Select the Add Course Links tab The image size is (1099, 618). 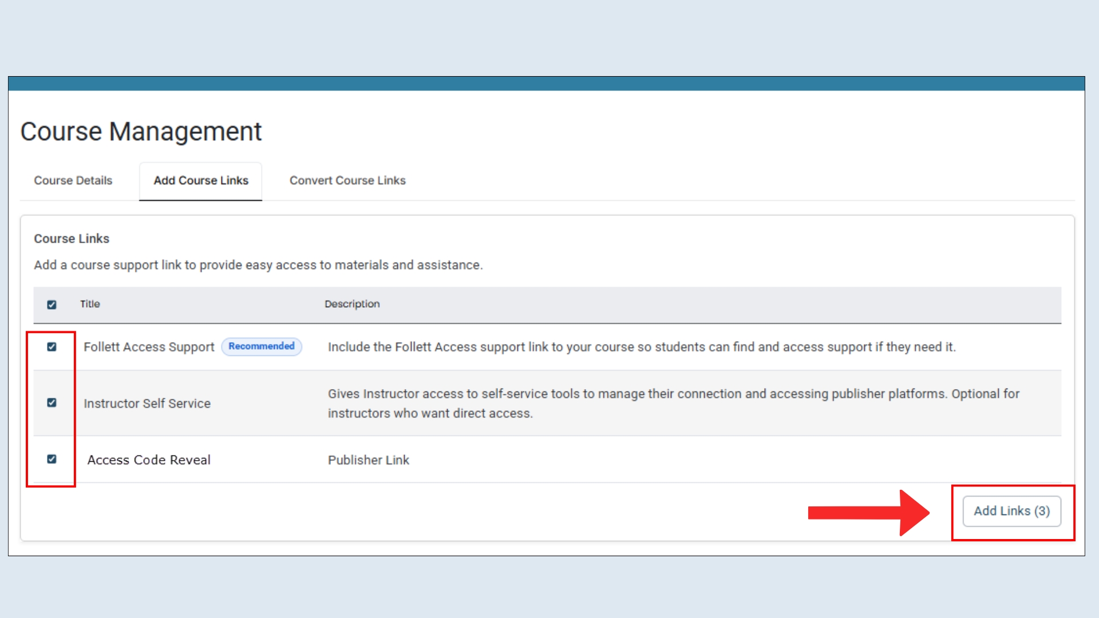(x=200, y=180)
